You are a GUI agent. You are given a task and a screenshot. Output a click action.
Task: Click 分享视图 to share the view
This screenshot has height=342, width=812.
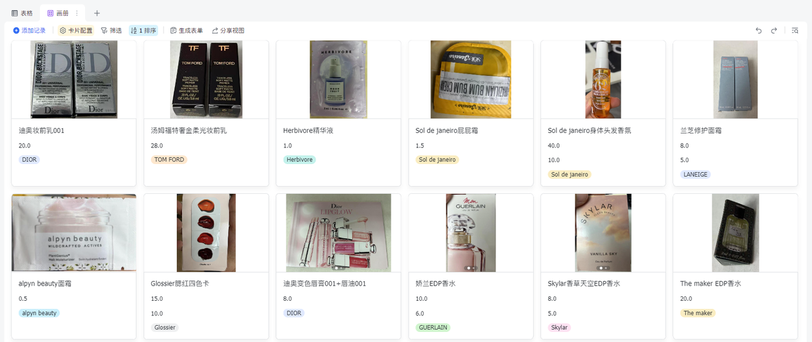(228, 30)
